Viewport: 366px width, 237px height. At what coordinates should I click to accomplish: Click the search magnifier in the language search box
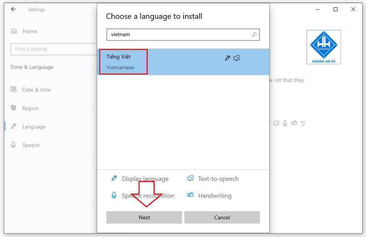coord(254,35)
